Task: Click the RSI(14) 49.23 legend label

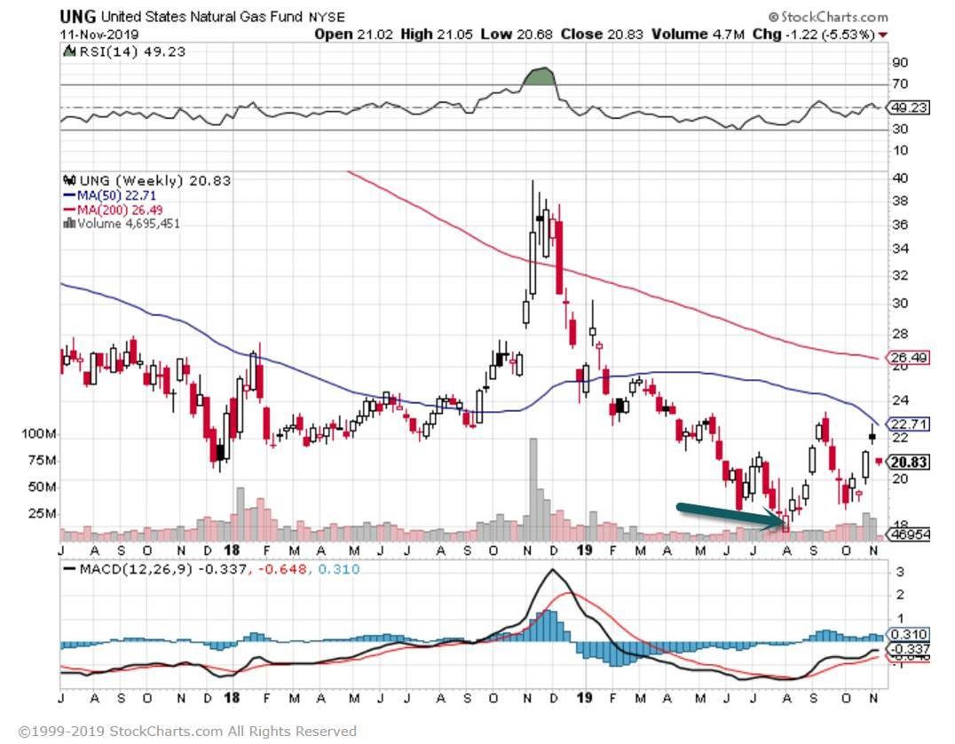Action: pyautogui.click(x=132, y=51)
